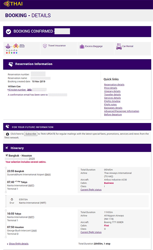Click the Reservation Information ticket icon
Viewport: 153px width, 250px height.
click(x=11, y=64)
